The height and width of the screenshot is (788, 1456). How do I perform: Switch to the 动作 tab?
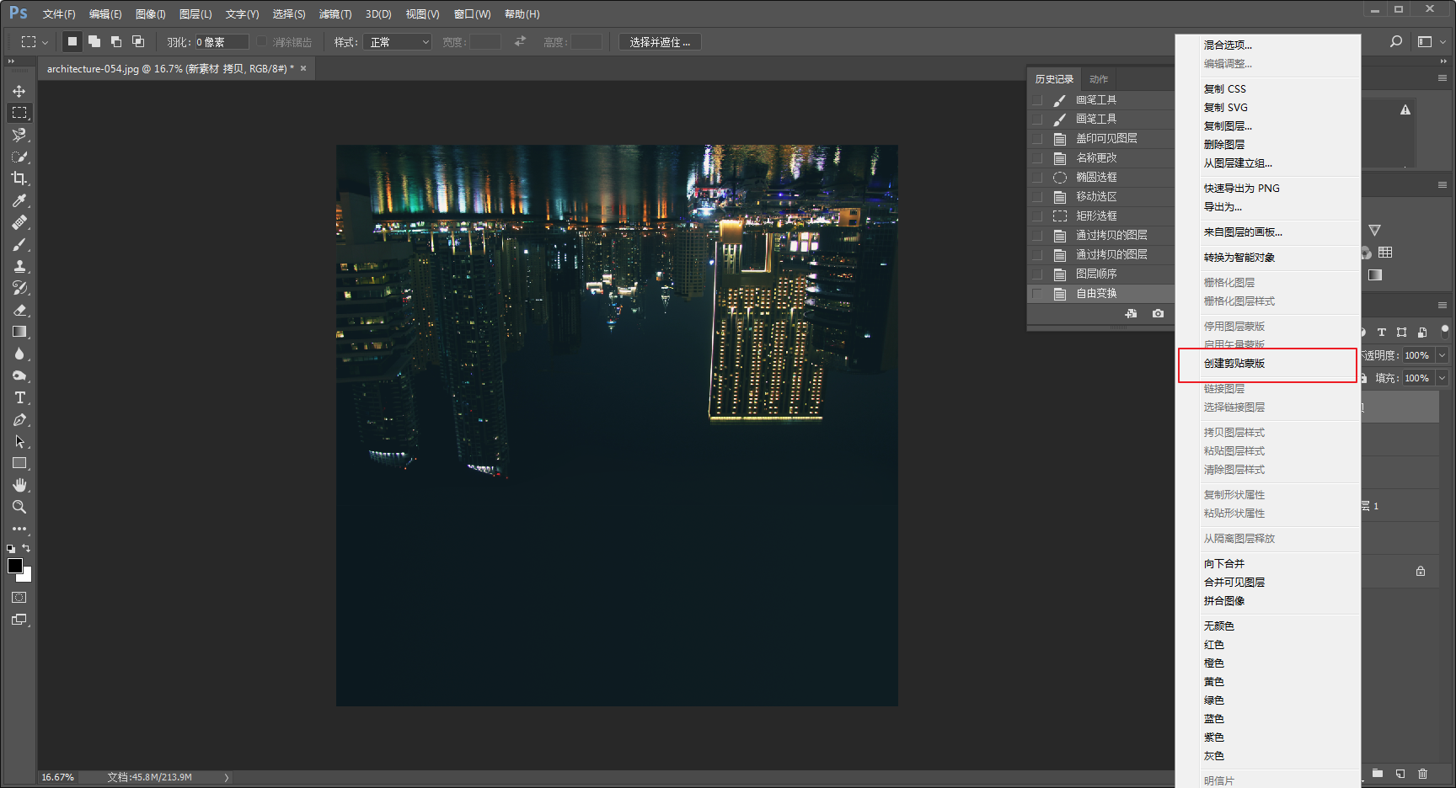point(1099,79)
